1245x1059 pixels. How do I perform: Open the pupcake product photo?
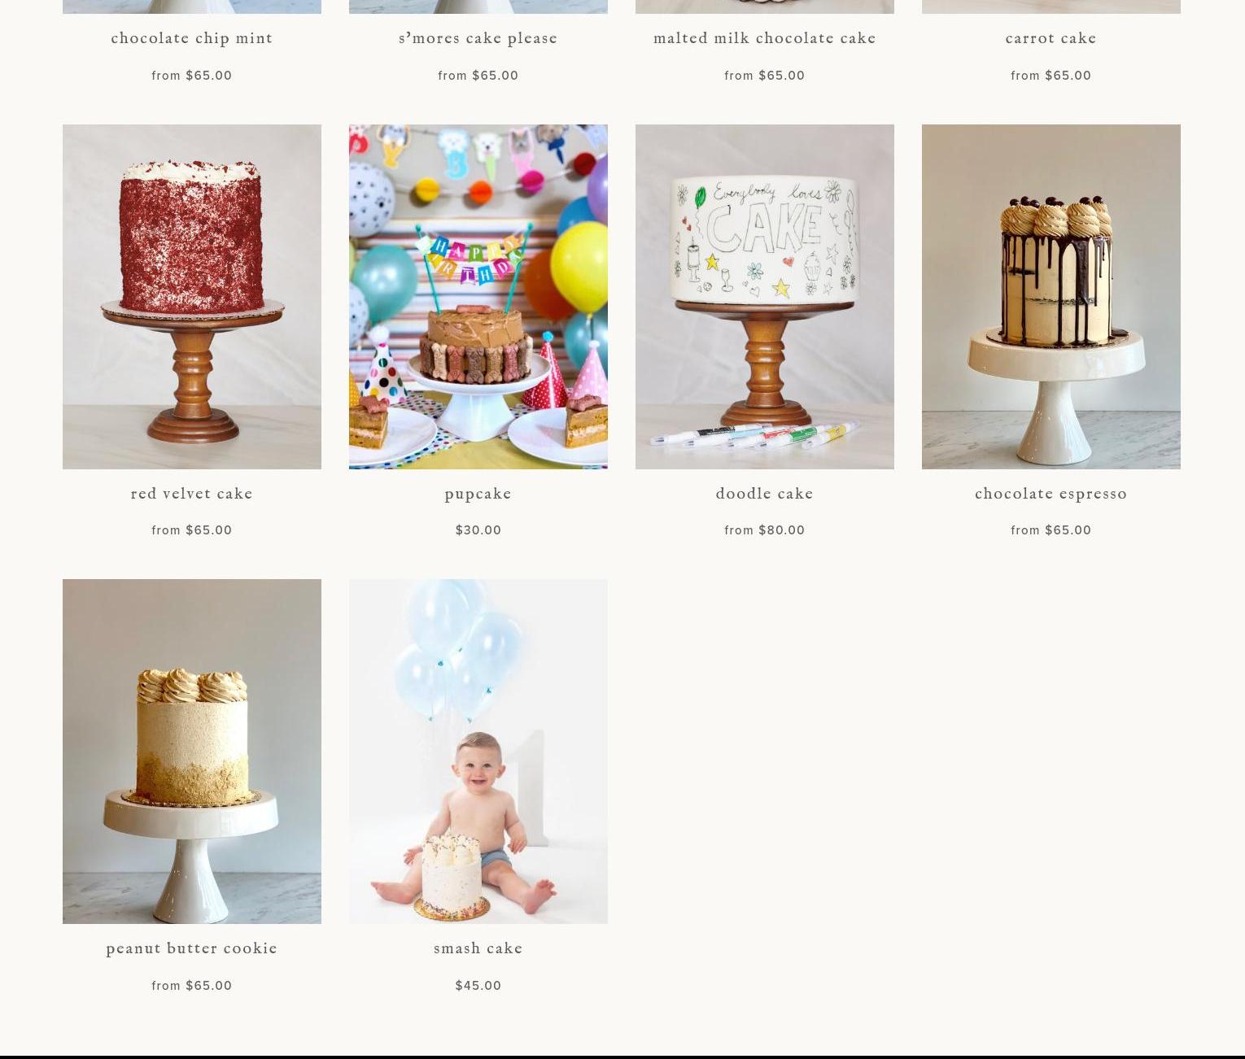[478, 296]
